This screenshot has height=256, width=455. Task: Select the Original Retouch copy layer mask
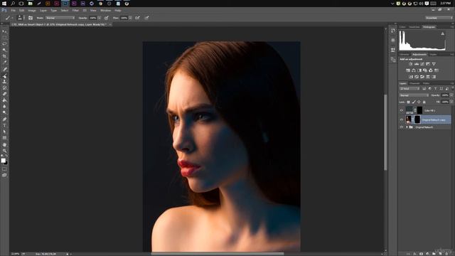pos(417,119)
